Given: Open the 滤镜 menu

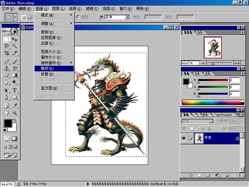Looking at the screenshot, I should point(92,9).
